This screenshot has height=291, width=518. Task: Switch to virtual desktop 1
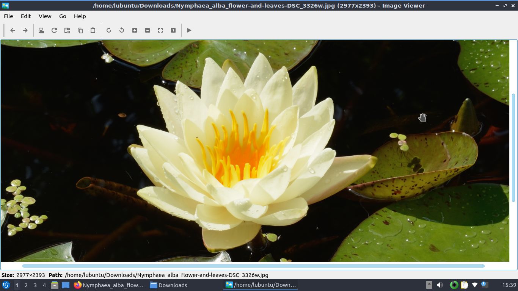[17, 285]
